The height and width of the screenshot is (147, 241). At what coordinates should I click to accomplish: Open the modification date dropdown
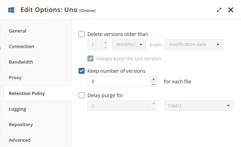[194, 45]
